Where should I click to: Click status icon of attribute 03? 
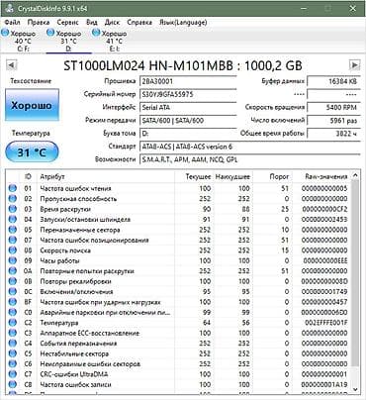pyautogui.click(x=12, y=209)
